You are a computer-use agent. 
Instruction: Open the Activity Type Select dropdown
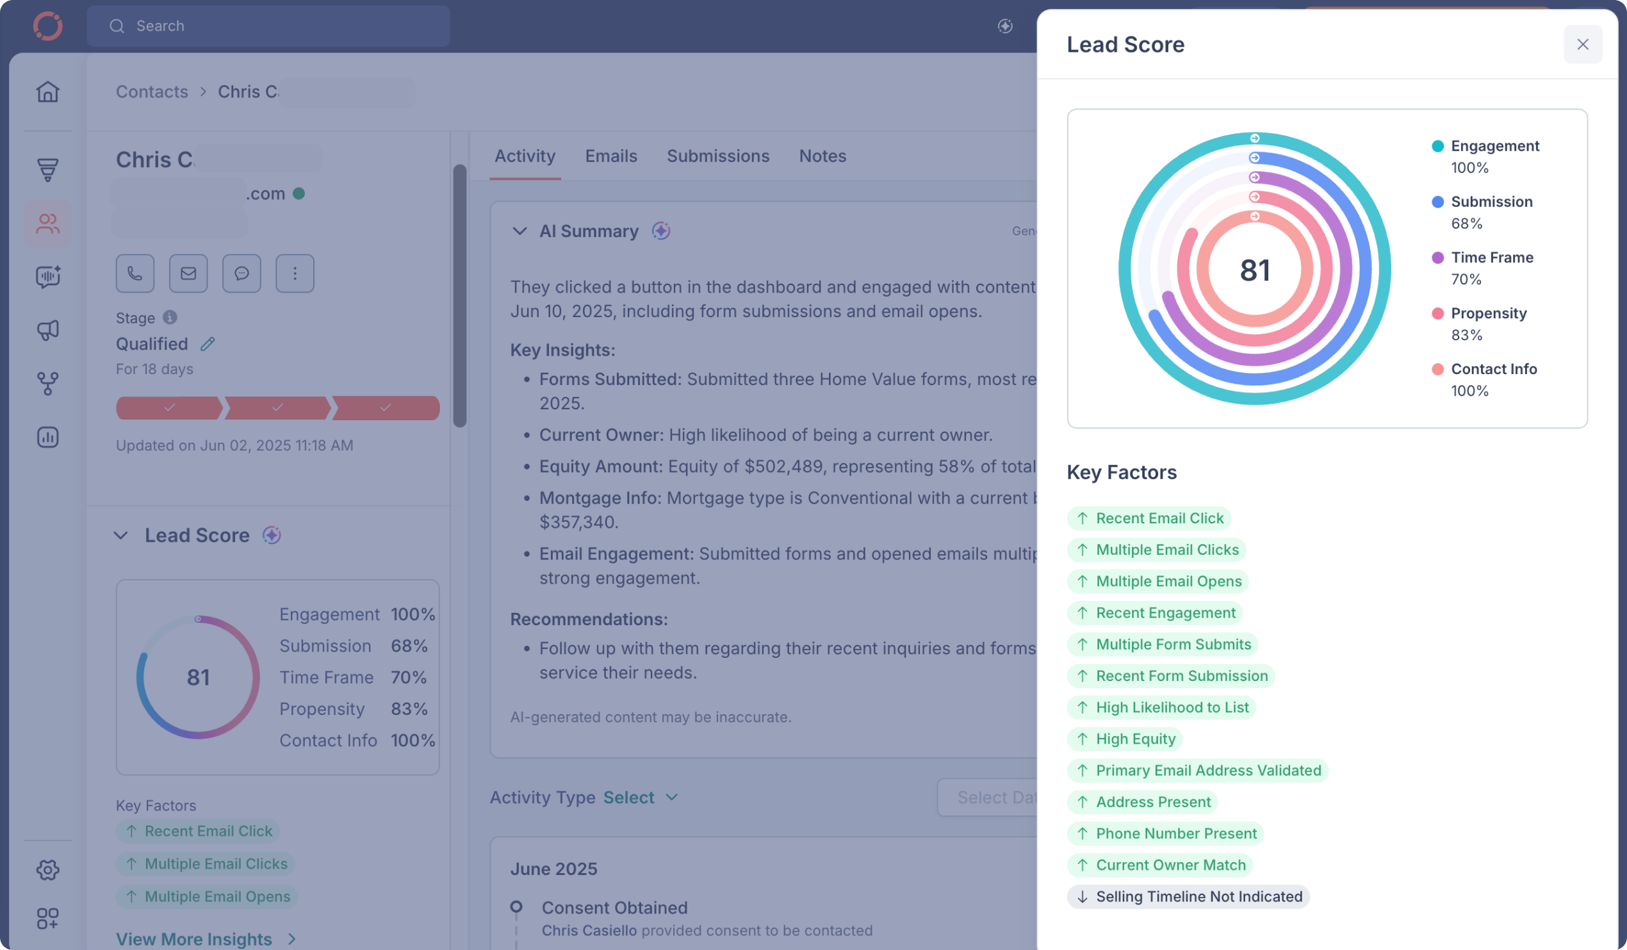[x=641, y=798]
